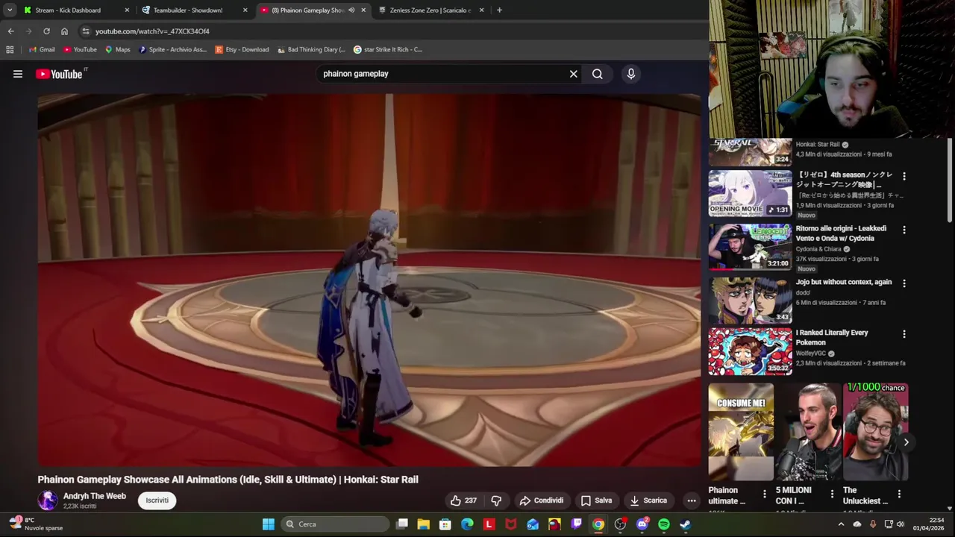Image resolution: width=955 pixels, height=537 pixels.
Task: Open the star Strike It Rich bookmark
Action: [x=388, y=50]
